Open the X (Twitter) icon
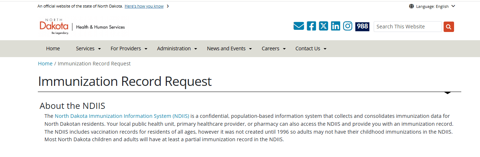480x157 pixels. point(324,26)
